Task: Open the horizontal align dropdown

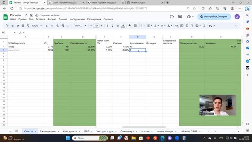Action: 150,26
